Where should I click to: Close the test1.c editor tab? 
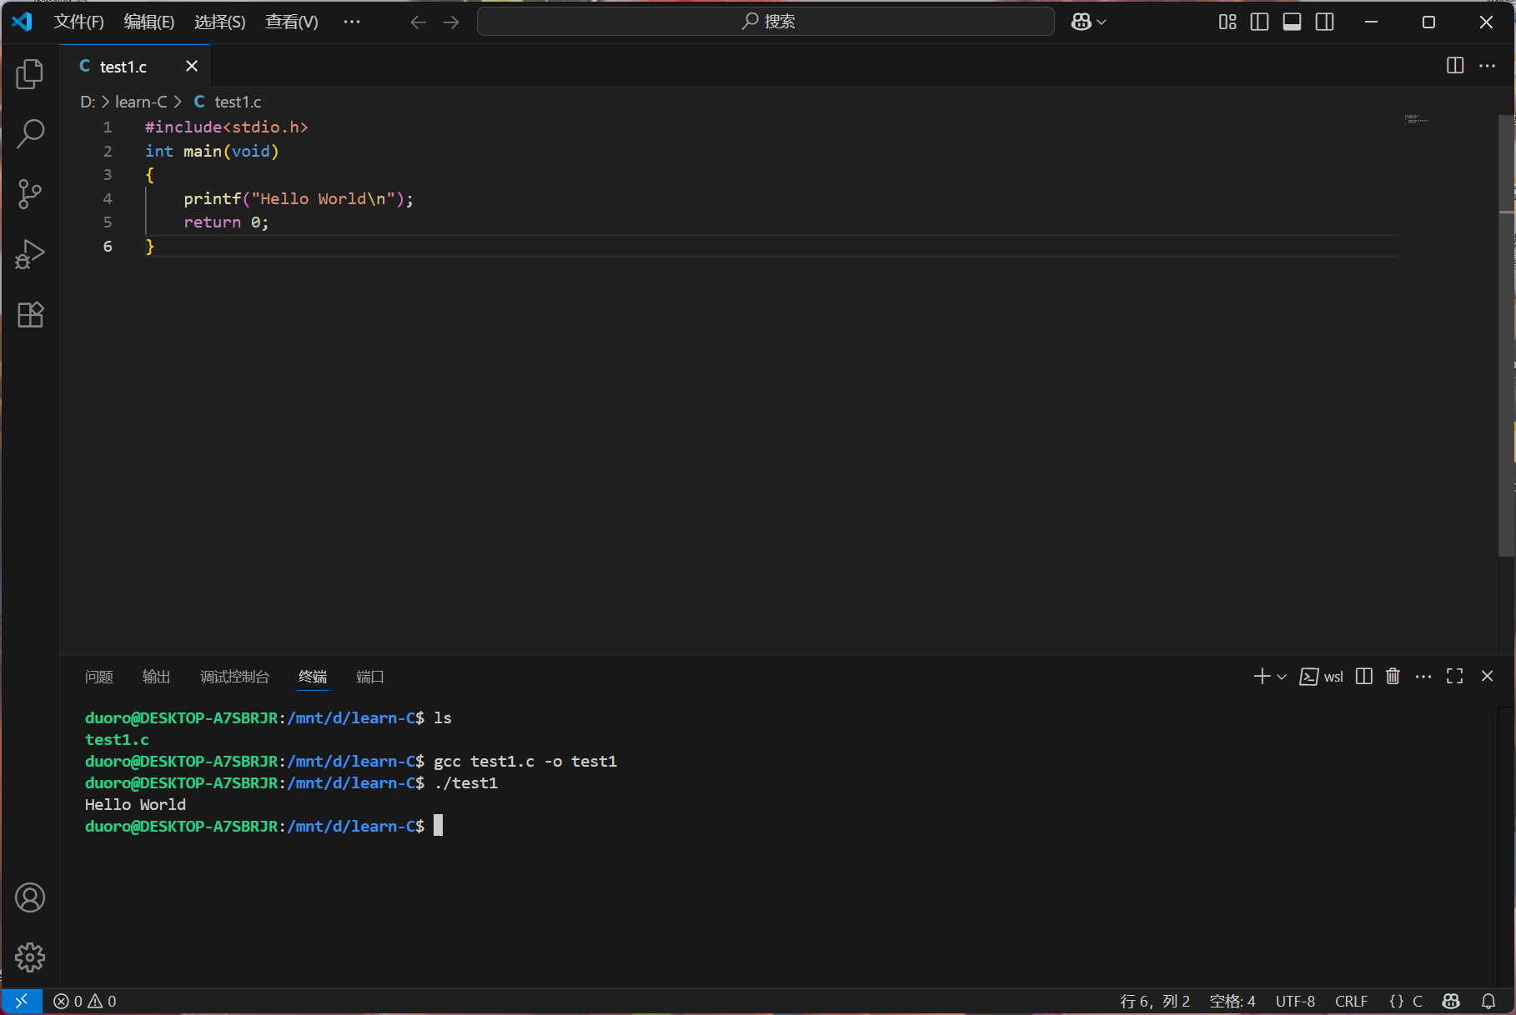[x=192, y=66]
